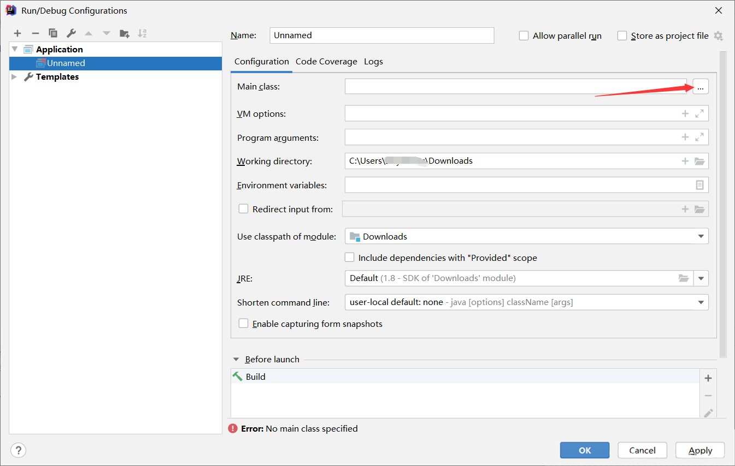The image size is (735, 466).
Task: Expand the Templates tree node
Action: (15, 77)
